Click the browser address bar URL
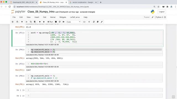This screenshot has height=99, width=177. pyautogui.click(x=53, y=7)
